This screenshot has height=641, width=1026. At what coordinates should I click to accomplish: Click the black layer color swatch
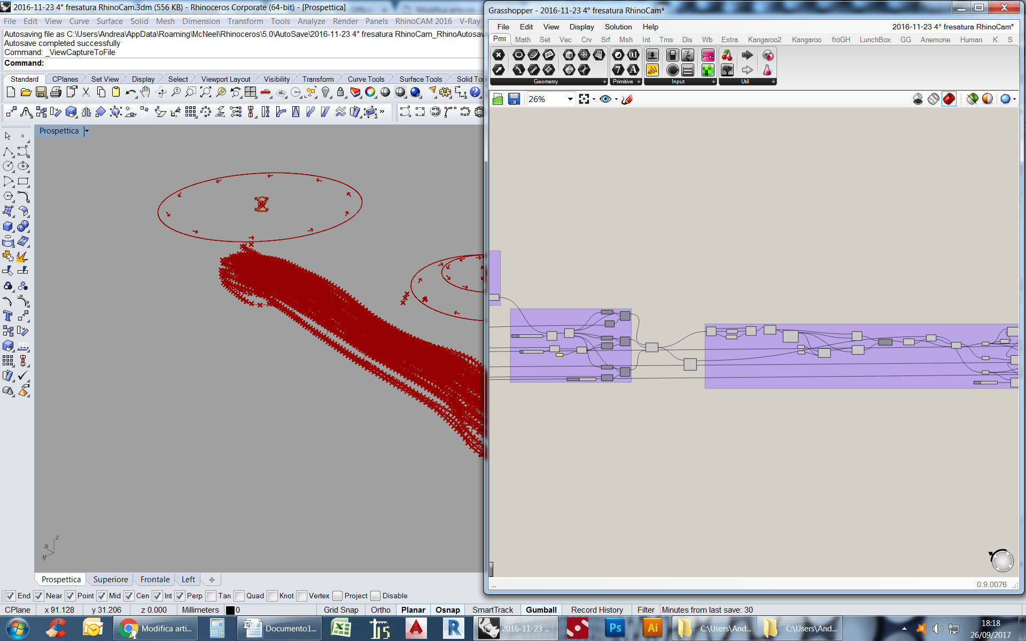(230, 610)
